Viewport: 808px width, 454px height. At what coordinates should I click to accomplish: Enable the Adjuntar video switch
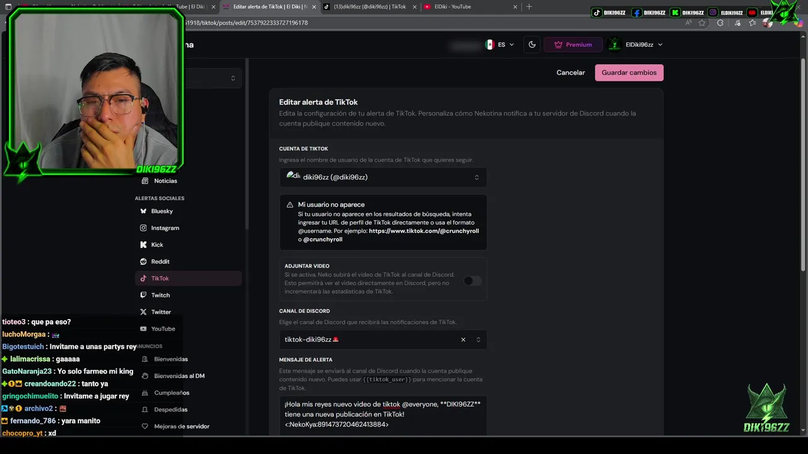[x=472, y=281]
